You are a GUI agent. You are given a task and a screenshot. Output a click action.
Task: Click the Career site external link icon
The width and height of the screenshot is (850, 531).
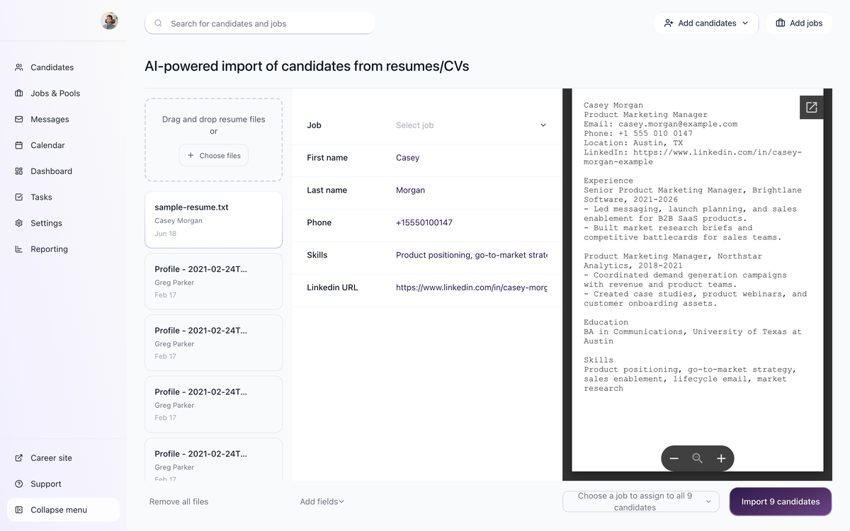(x=19, y=458)
